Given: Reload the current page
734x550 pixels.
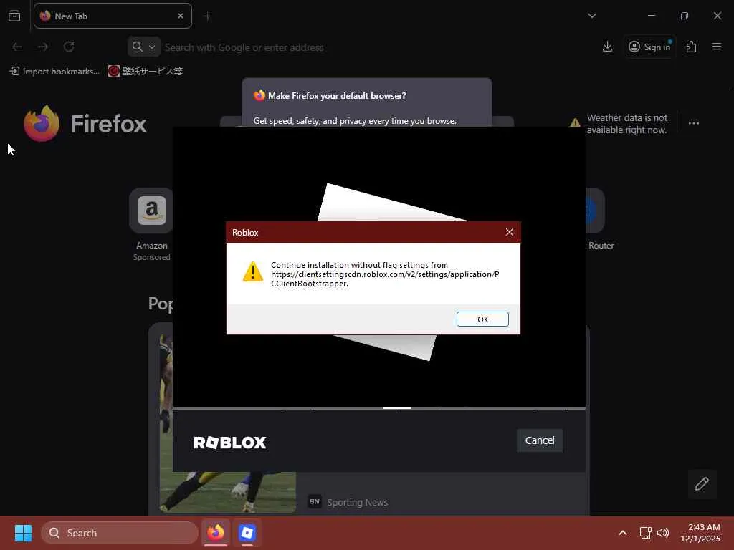Looking at the screenshot, I should coord(69,47).
